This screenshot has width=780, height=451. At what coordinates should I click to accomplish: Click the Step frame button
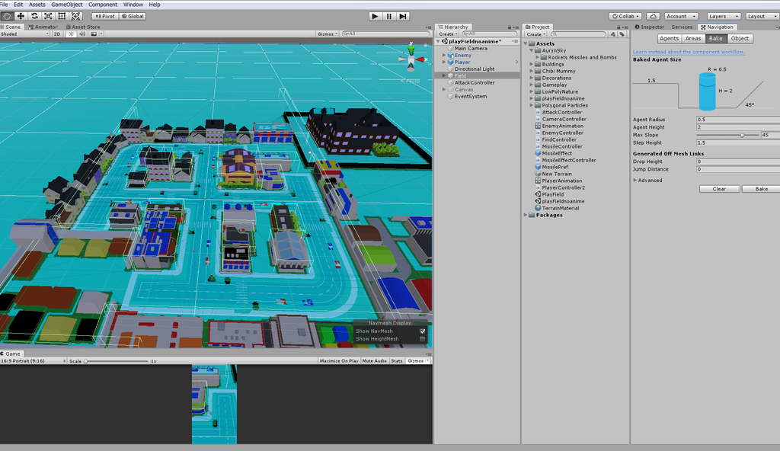[403, 17]
